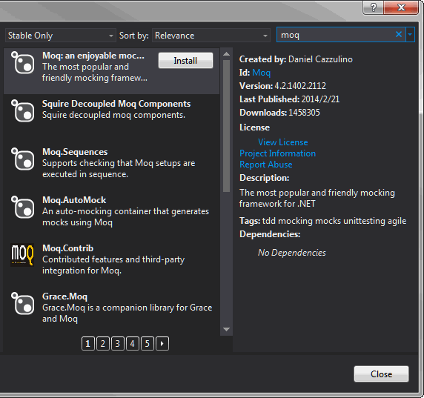Expand the Stable Only filter dropdown
Viewport: 424px width, 398px height.
(x=61, y=36)
